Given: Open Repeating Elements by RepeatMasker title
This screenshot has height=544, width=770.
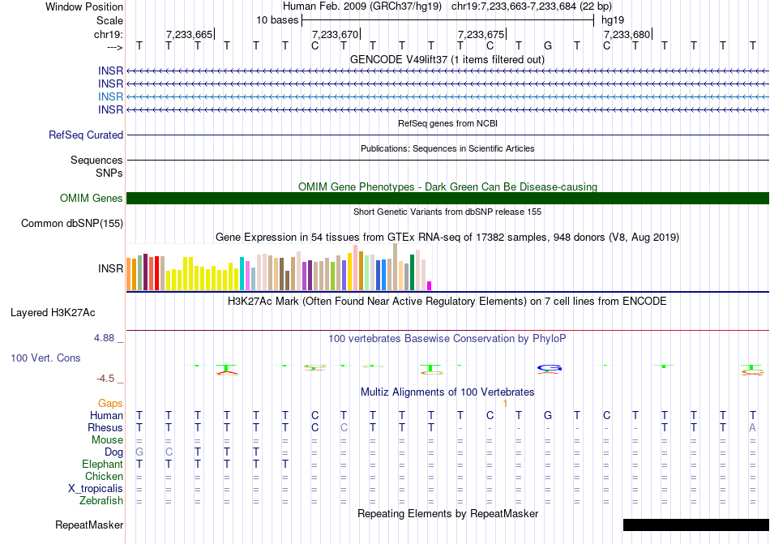Looking at the screenshot, I should (x=447, y=514).
